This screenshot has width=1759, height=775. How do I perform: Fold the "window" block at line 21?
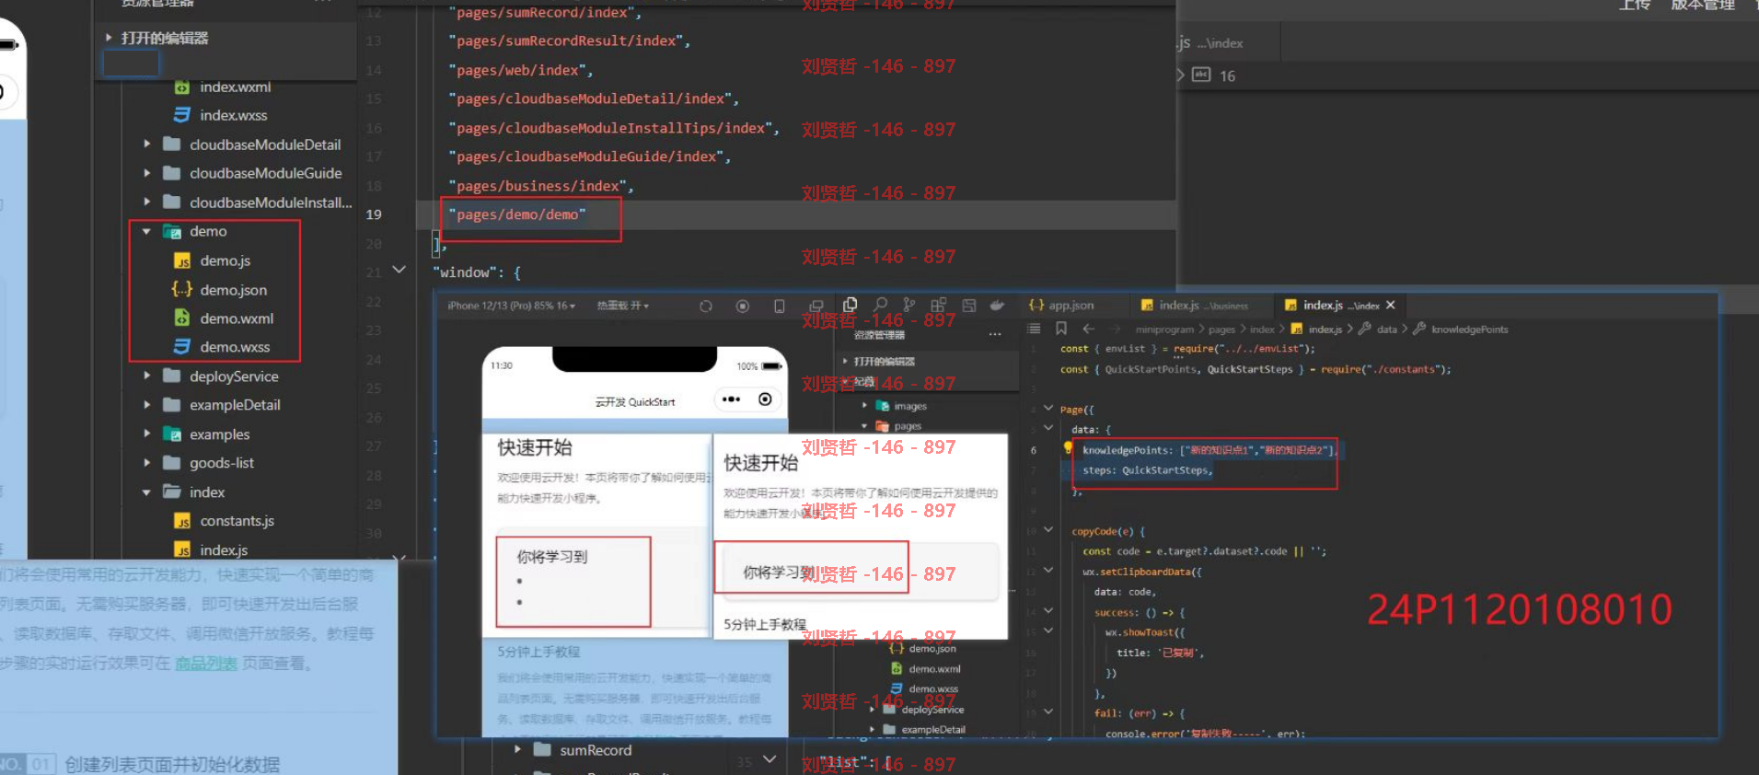pos(399,270)
